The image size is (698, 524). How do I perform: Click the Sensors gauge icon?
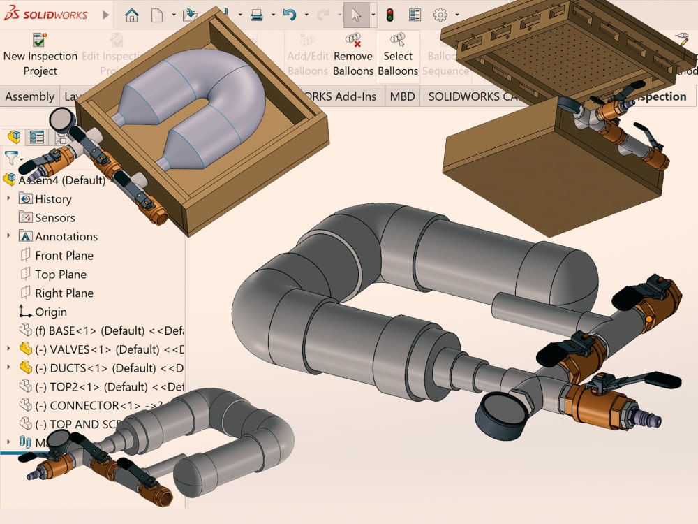point(25,217)
